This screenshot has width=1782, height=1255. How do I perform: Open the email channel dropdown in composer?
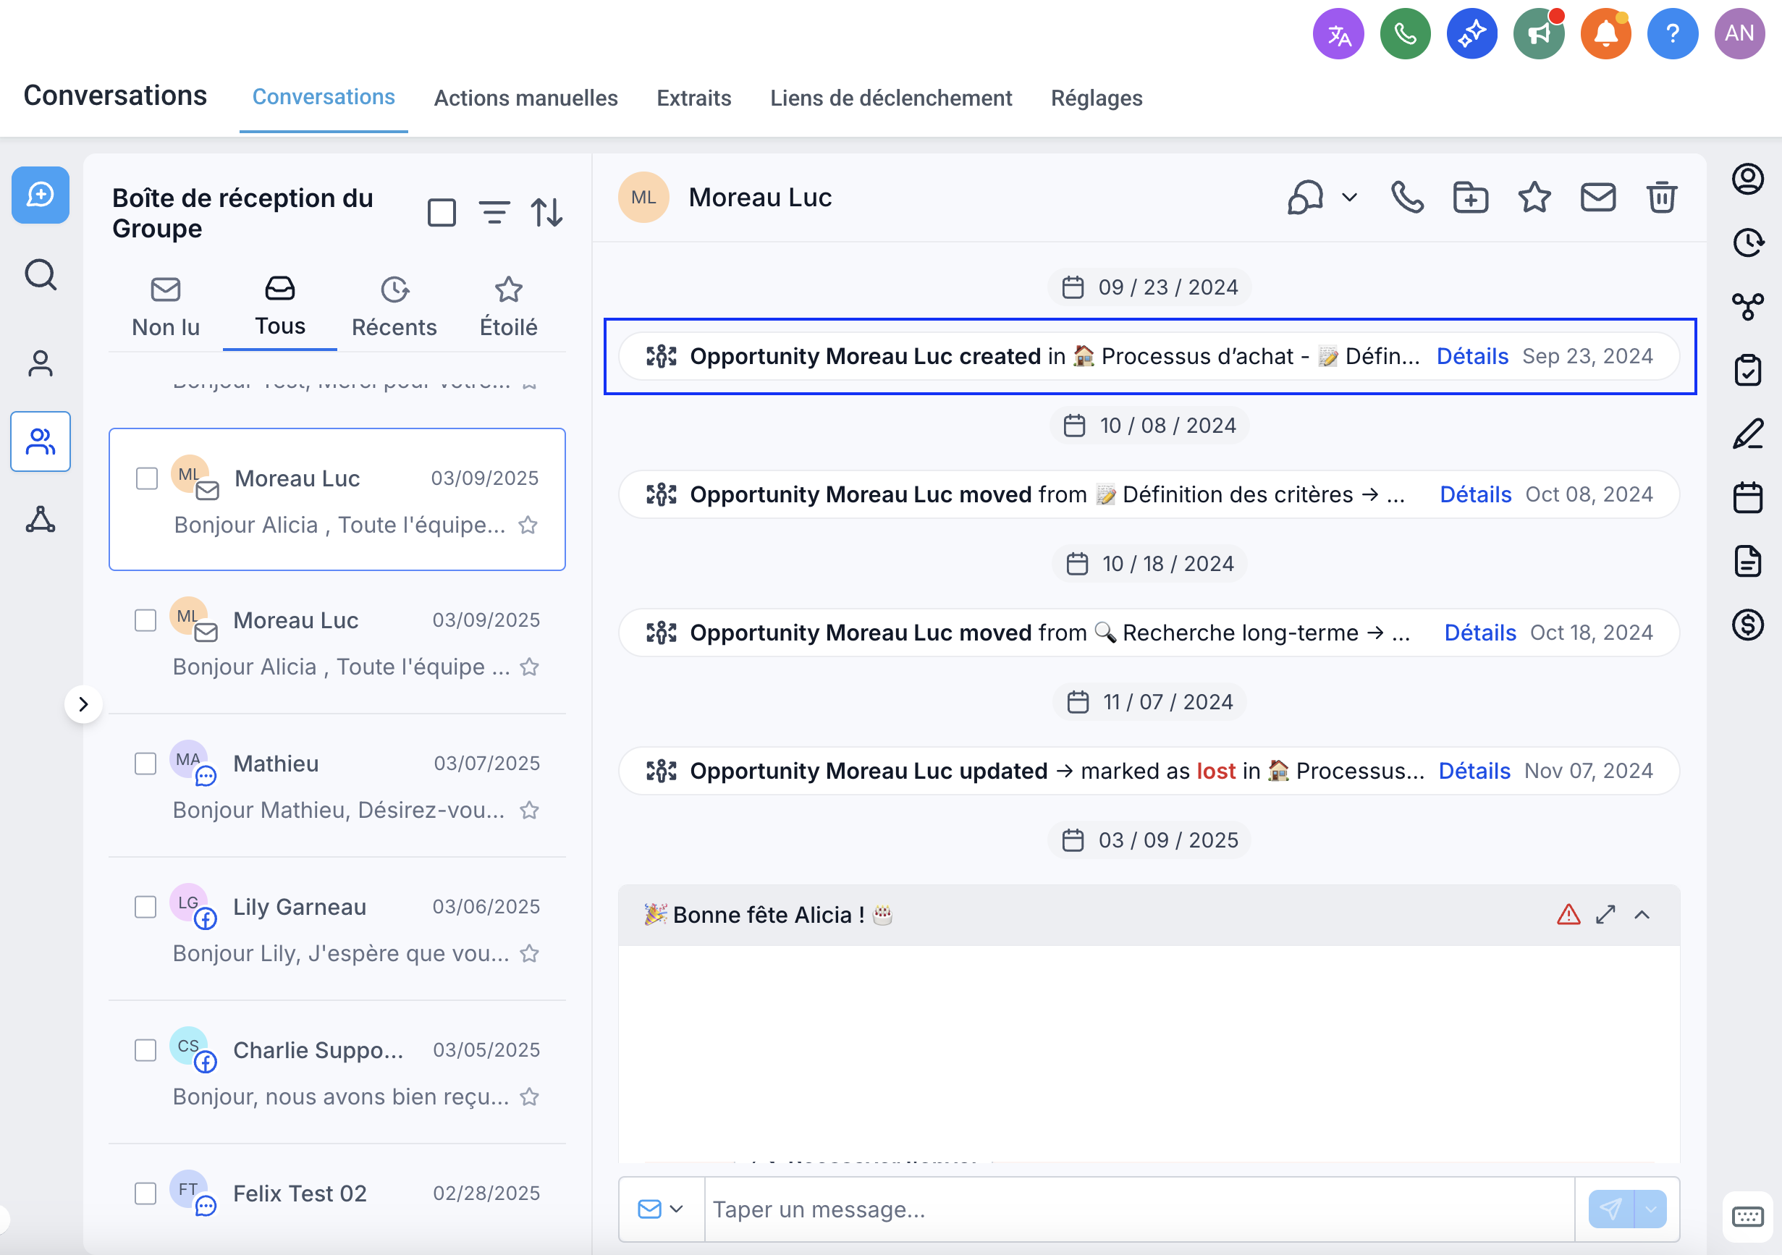661,1209
